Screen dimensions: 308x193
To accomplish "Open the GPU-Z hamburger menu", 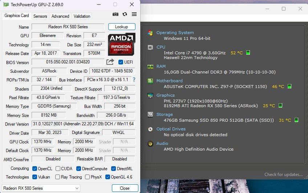I will click(x=134, y=14).
